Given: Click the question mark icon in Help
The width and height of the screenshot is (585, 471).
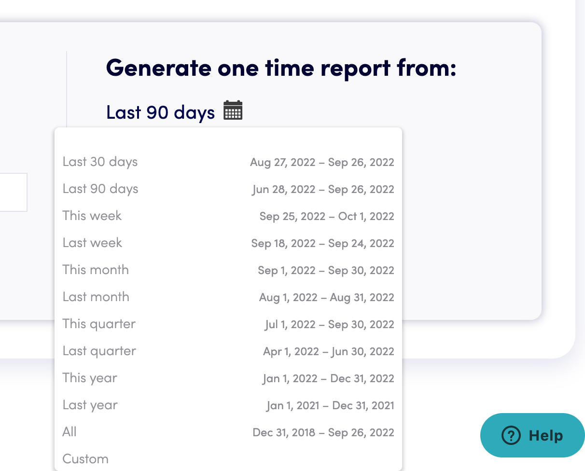Looking at the screenshot, I should 511,436.
